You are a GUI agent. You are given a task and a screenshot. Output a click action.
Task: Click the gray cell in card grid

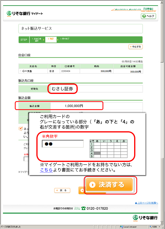[x=97, y=153]
